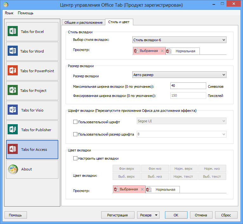Open the Авто размер dropdown
The width and height of the screenshot is (243, 224).
click(179, 75)
